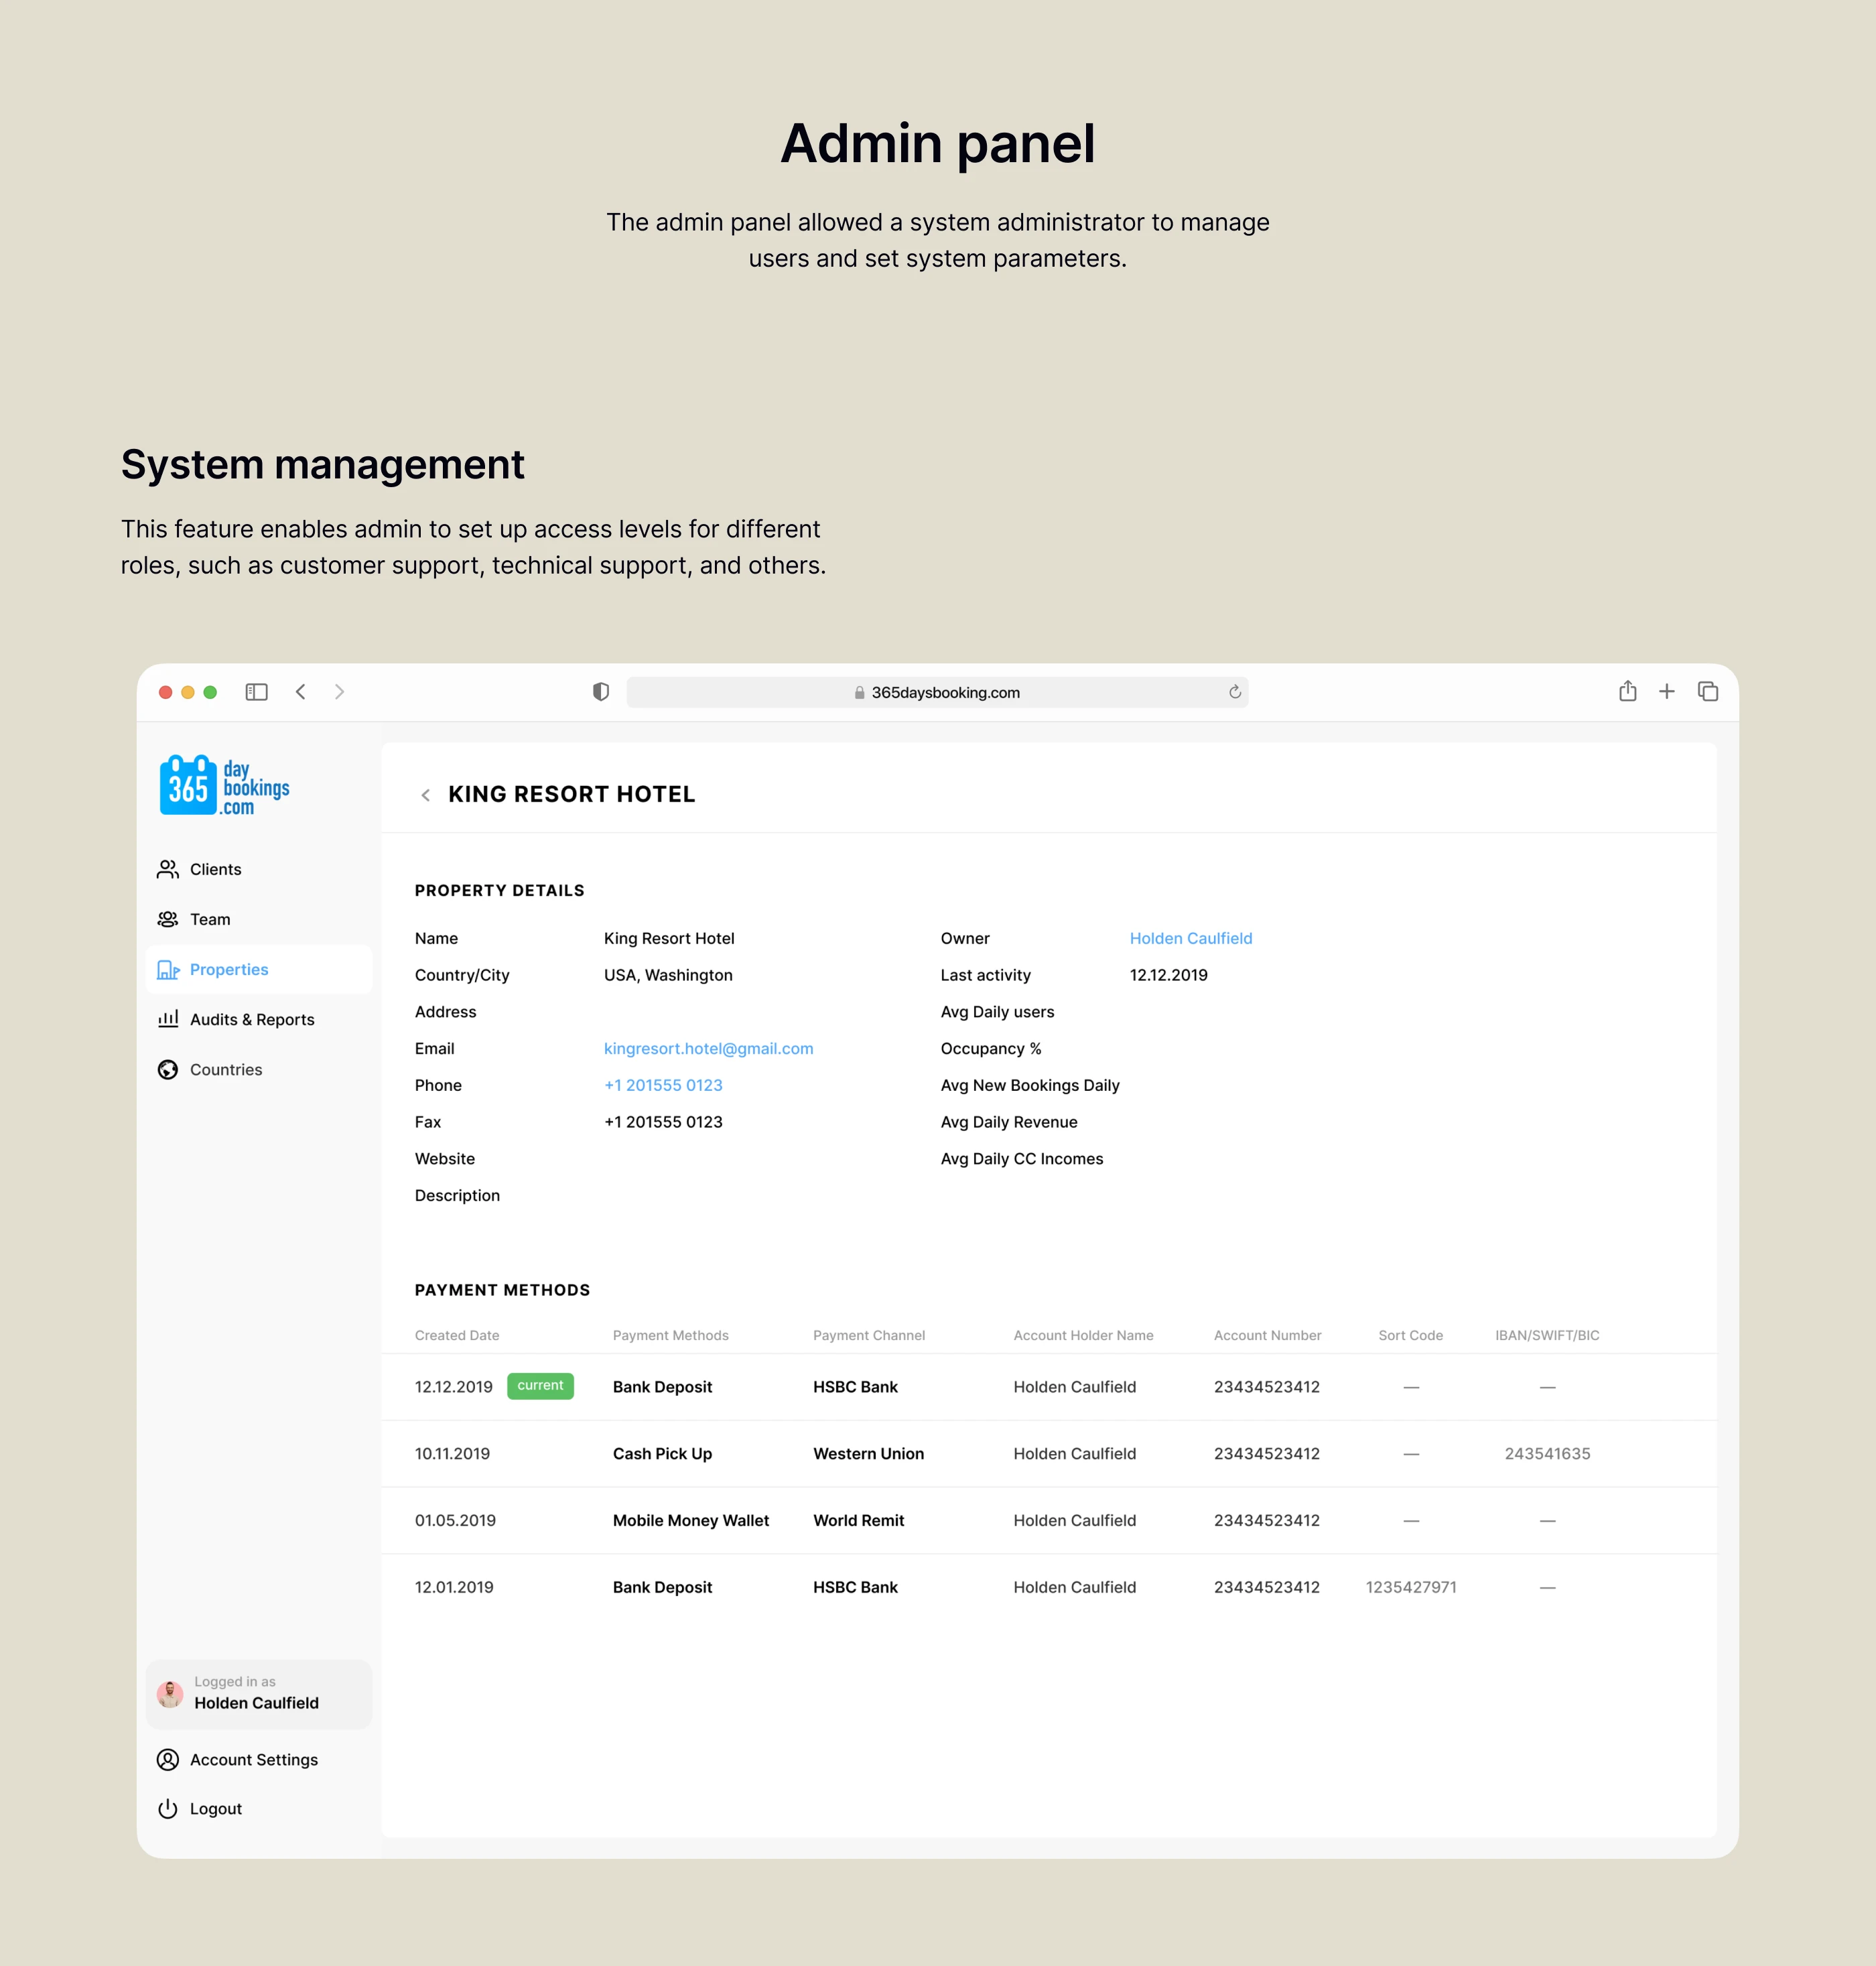
Task: Open the tab overview icon
Action: 1708,691
